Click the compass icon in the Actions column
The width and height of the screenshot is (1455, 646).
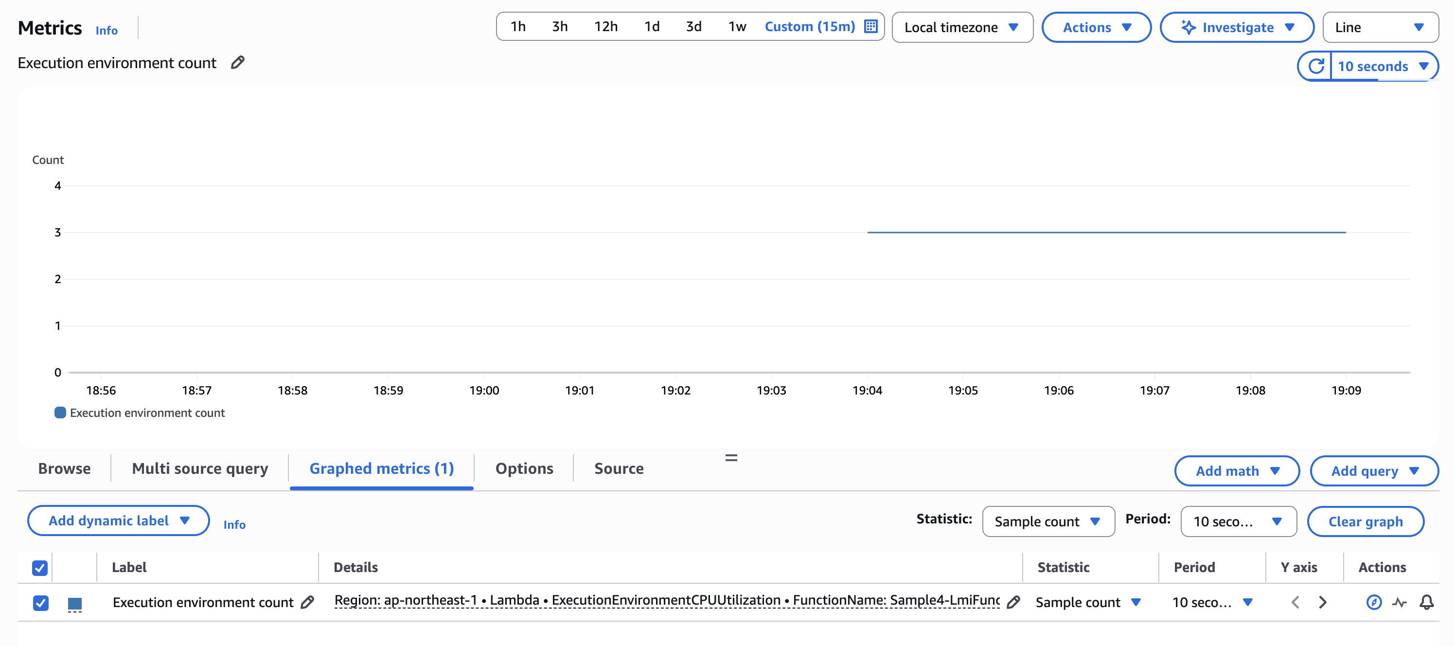click(x=1374, y=603)
